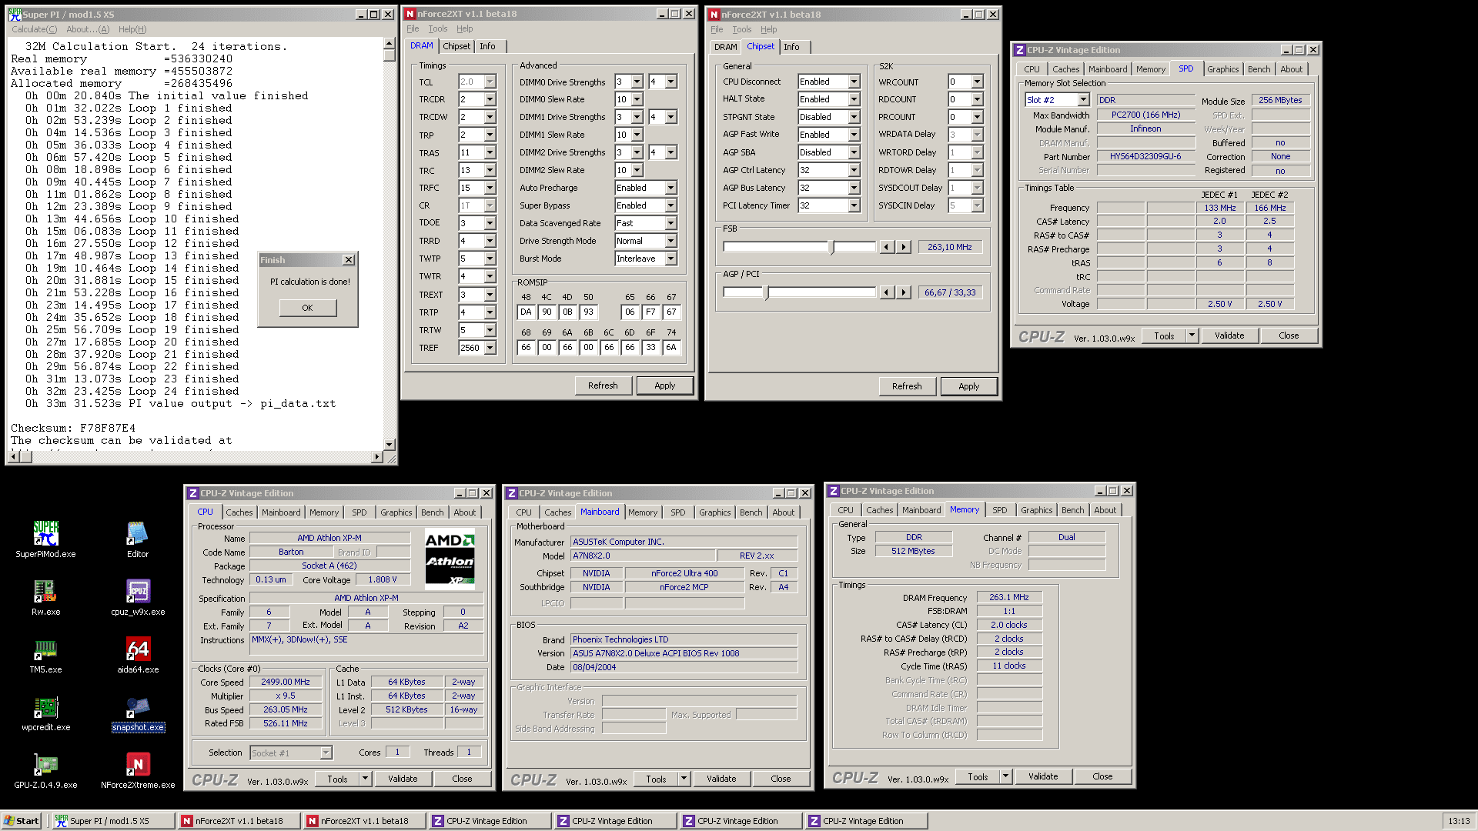
Task: Open the Burst Mode Interleave dropdown
Action: [x=670, y=259]
